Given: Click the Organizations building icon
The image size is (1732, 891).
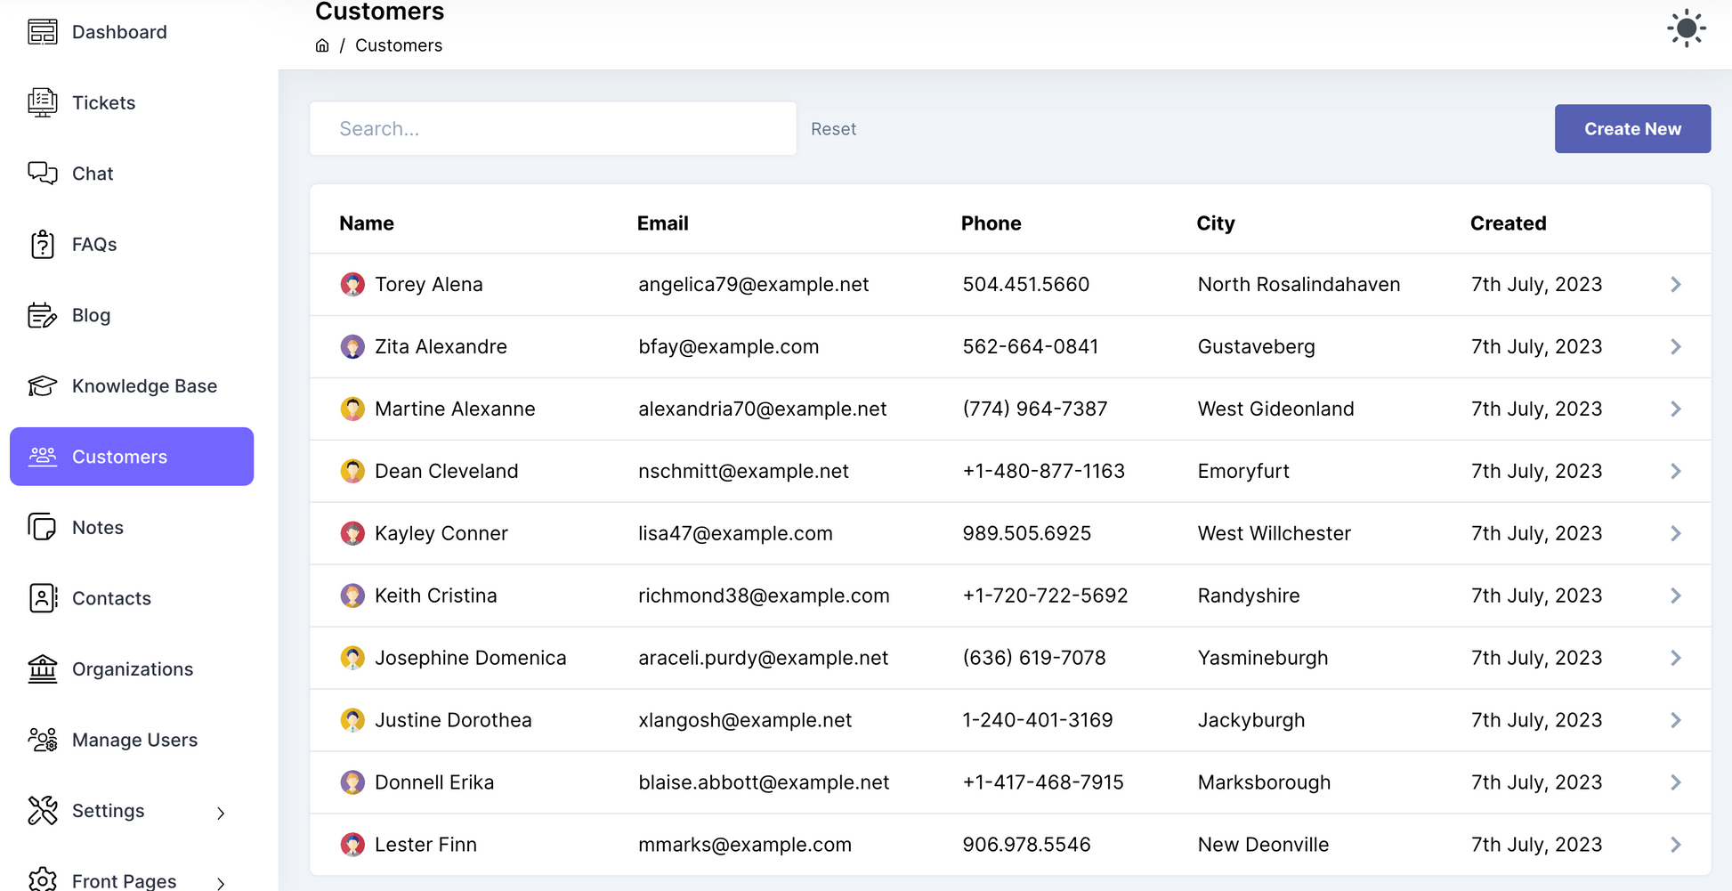Looking at the screenshot, I should click(x=42, y=669).
